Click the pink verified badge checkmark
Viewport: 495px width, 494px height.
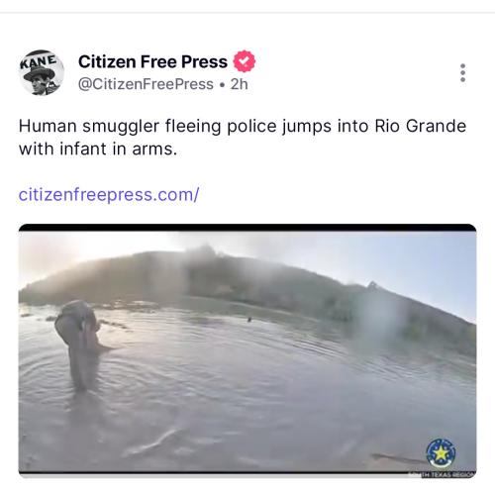point(245,61)
